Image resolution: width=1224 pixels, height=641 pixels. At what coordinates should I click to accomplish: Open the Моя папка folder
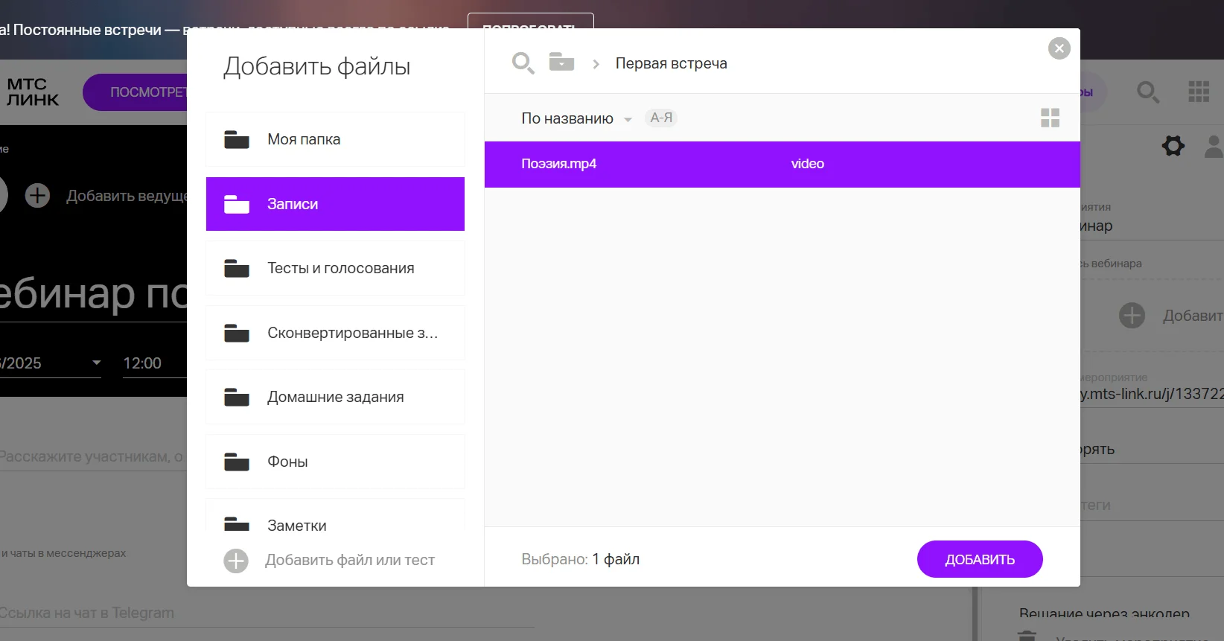[x=335, y=139]
